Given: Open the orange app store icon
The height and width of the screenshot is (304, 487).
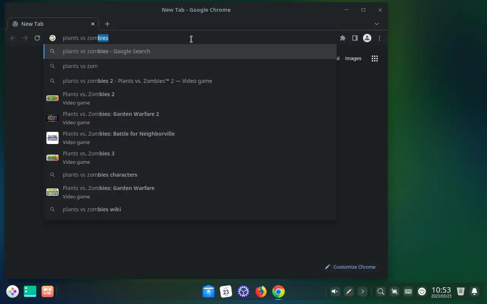Looking at the screenshot, I should (x=48, y=291).
